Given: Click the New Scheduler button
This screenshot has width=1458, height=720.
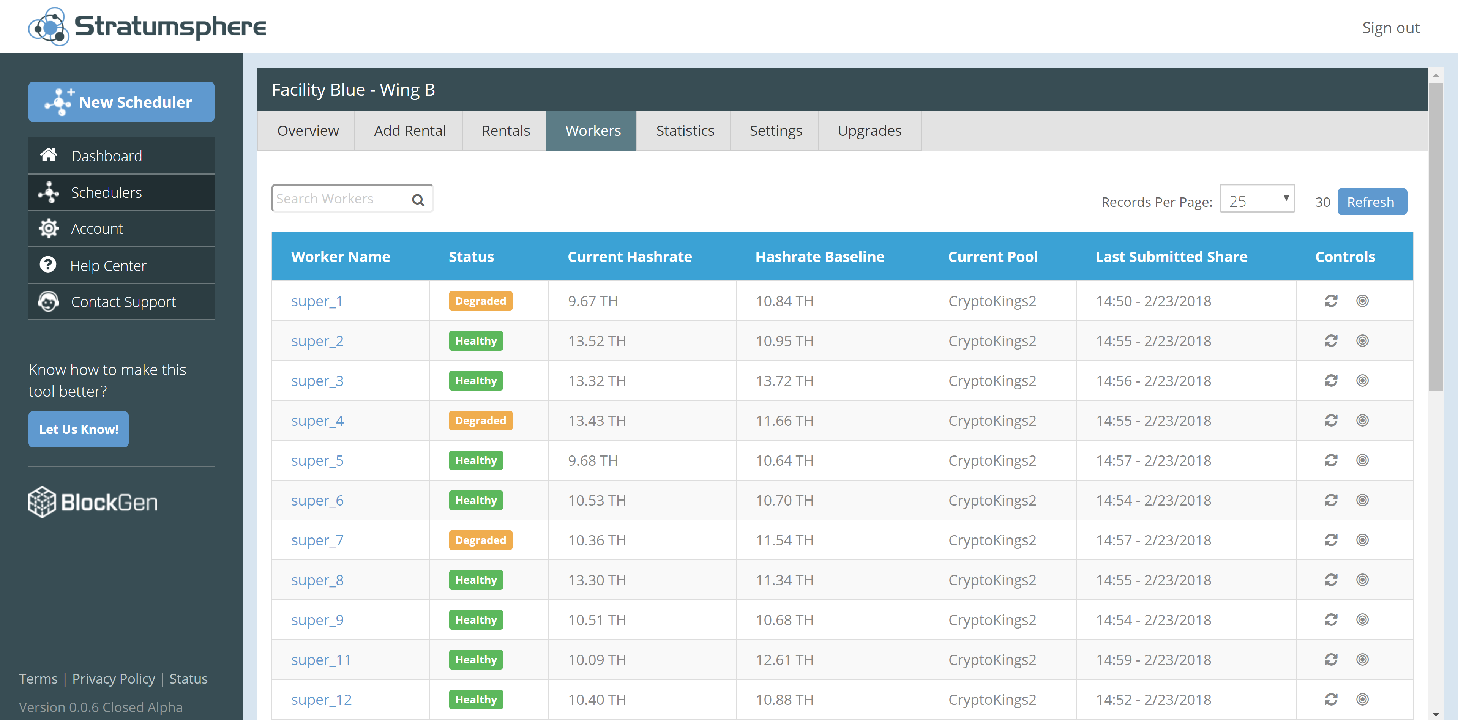Looking at the screenshot, I should (121, 102).
